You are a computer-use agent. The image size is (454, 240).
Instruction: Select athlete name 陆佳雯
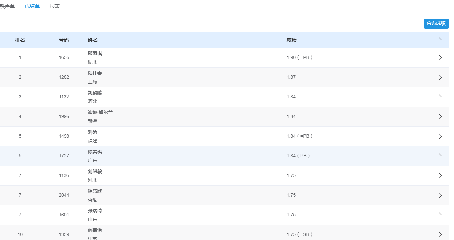click(x=95, y=73)
